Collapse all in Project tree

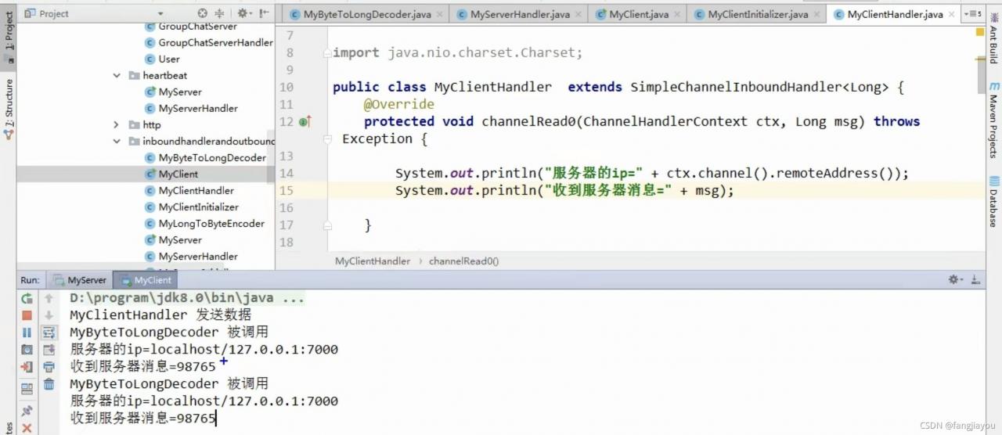coord(219,13)
